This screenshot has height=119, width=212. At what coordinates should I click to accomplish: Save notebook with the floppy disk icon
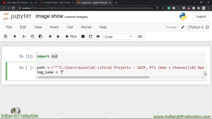point(6,36)
